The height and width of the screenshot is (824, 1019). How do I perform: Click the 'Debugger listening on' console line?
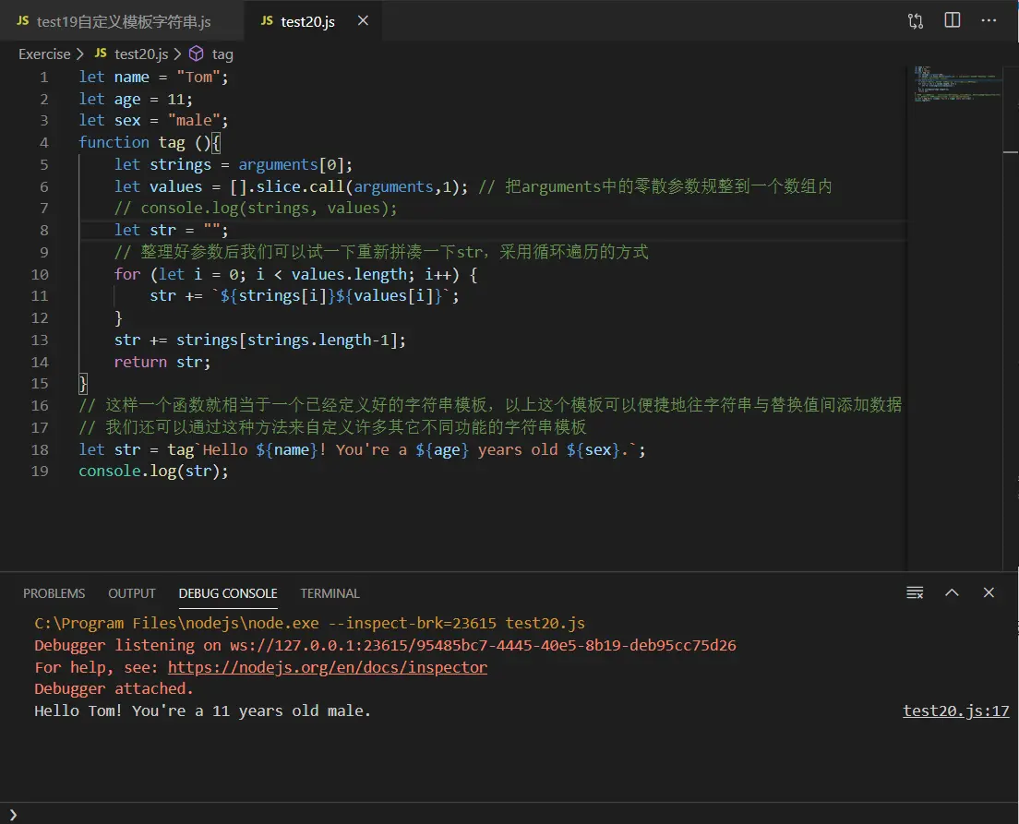click(x=386, y=645)
